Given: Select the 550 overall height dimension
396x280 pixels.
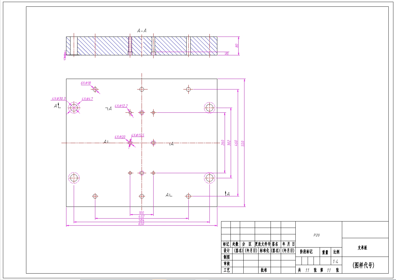Looking at the screenshot, I should click(242, 143).
